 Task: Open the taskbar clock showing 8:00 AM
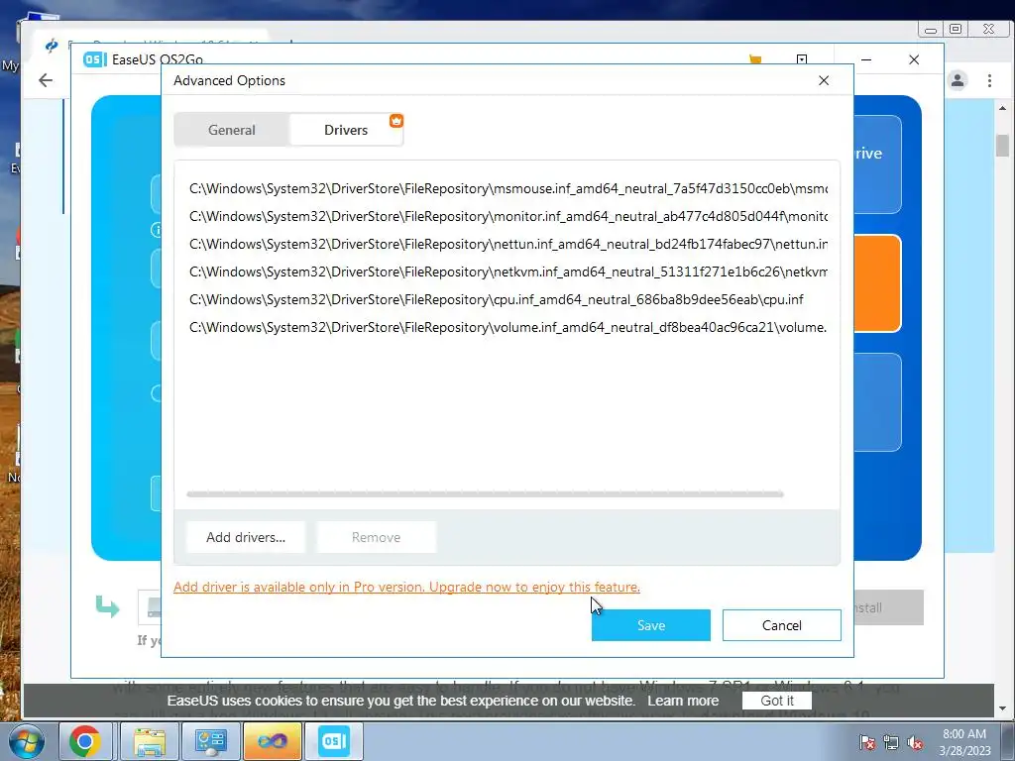[964, 741]
